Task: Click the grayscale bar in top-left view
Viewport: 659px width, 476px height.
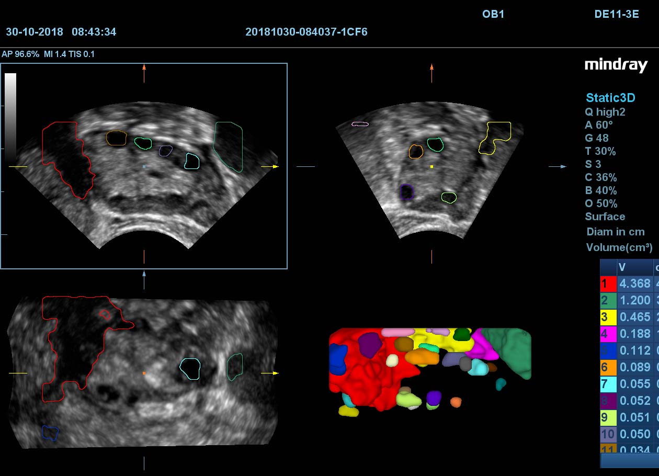Action: 10,110
